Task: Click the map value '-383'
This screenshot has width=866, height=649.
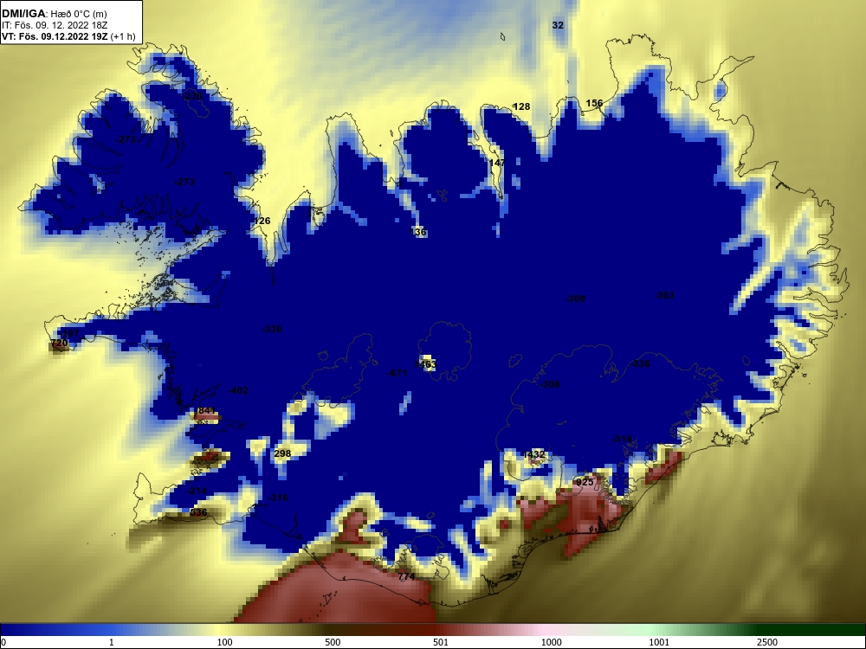Action: [664, 295]
